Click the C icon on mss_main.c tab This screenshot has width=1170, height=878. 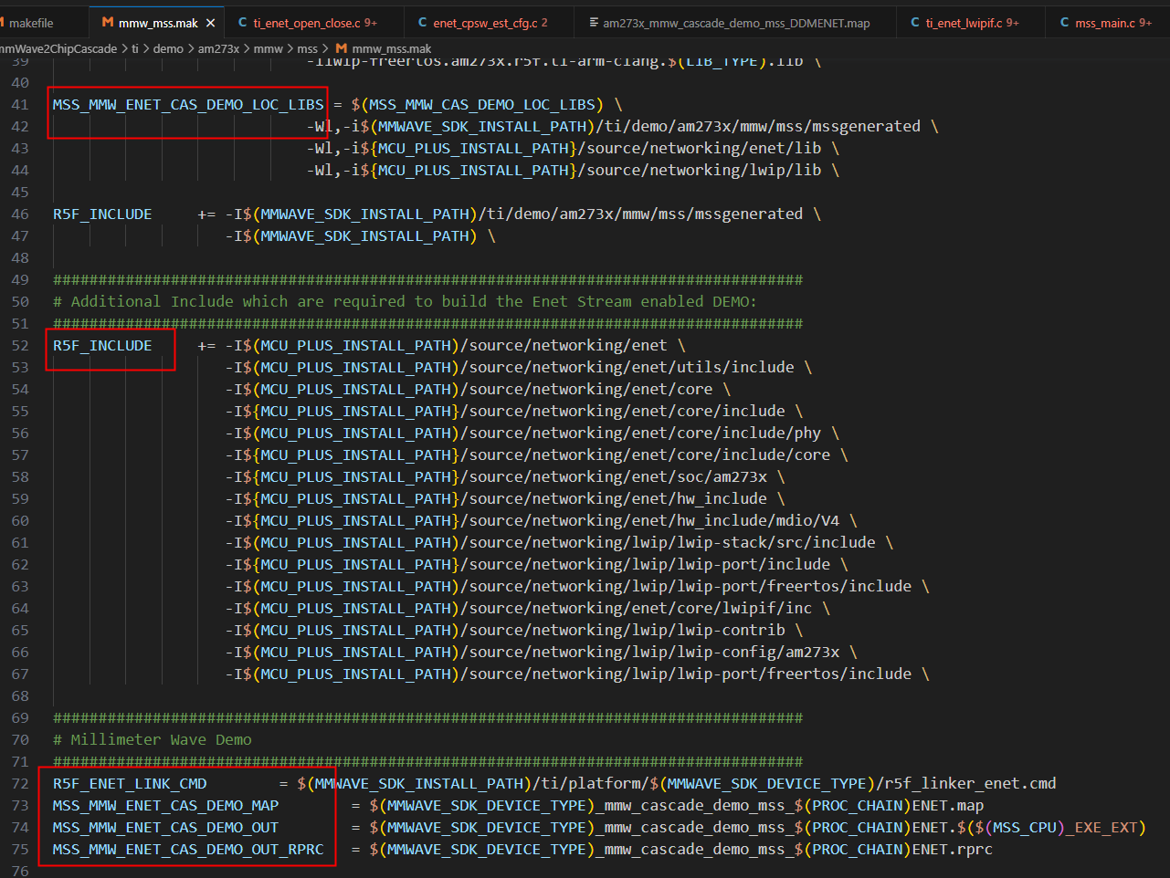pyautogui.click(x=1064, y=23)
